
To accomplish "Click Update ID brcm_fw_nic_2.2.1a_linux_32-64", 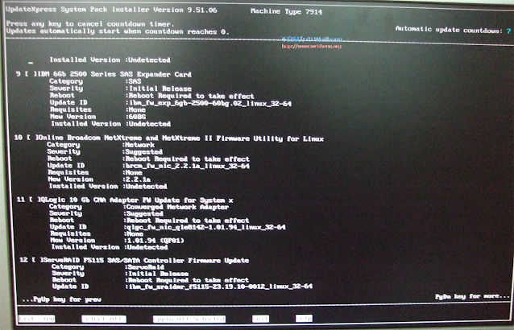I will [x=188, y=166].
